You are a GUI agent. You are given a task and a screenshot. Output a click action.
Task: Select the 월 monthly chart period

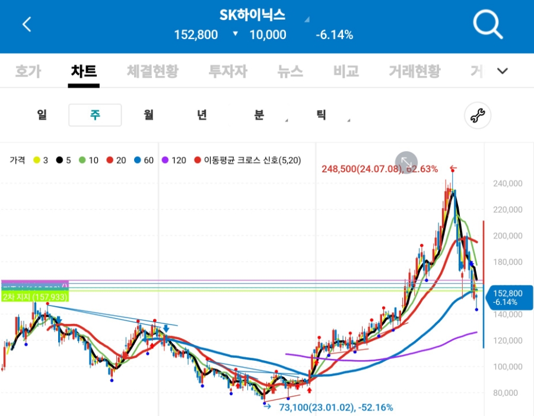pos(148,115)
